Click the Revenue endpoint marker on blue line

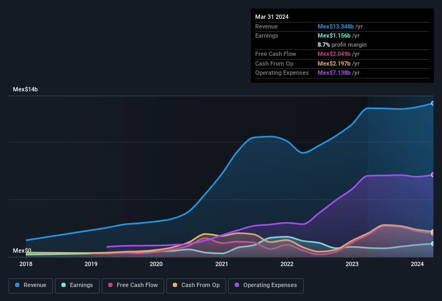point(433,104)
